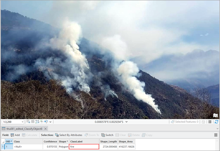Screen dimensions: 220x151
Task: Pause map drawing
Action: (x=210, y=122)
